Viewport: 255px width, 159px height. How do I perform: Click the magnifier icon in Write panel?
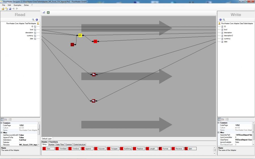(x=224, y=20)
